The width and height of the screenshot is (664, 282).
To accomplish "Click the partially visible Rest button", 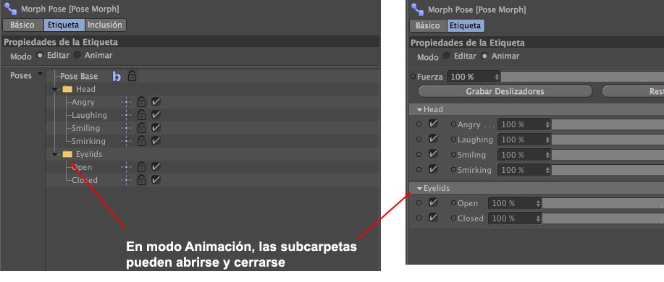I will (x=633, y=91).
